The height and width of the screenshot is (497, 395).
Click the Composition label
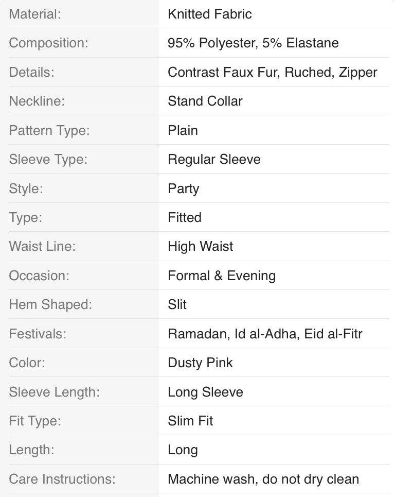click(48, 43)
